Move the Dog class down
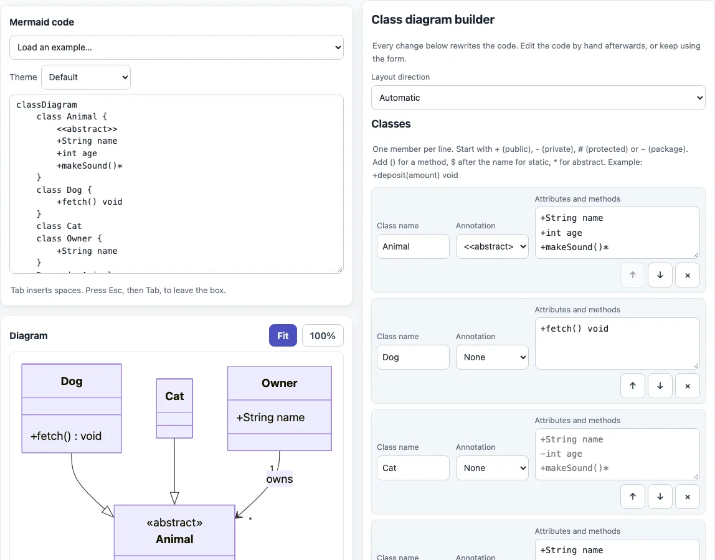 click(660, 386)
